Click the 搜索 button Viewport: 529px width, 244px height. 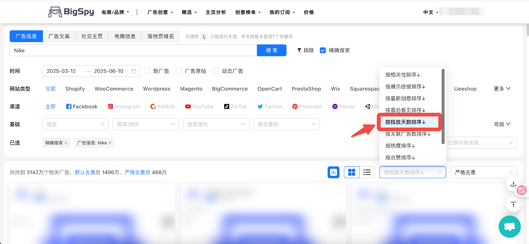coord(271,50)
